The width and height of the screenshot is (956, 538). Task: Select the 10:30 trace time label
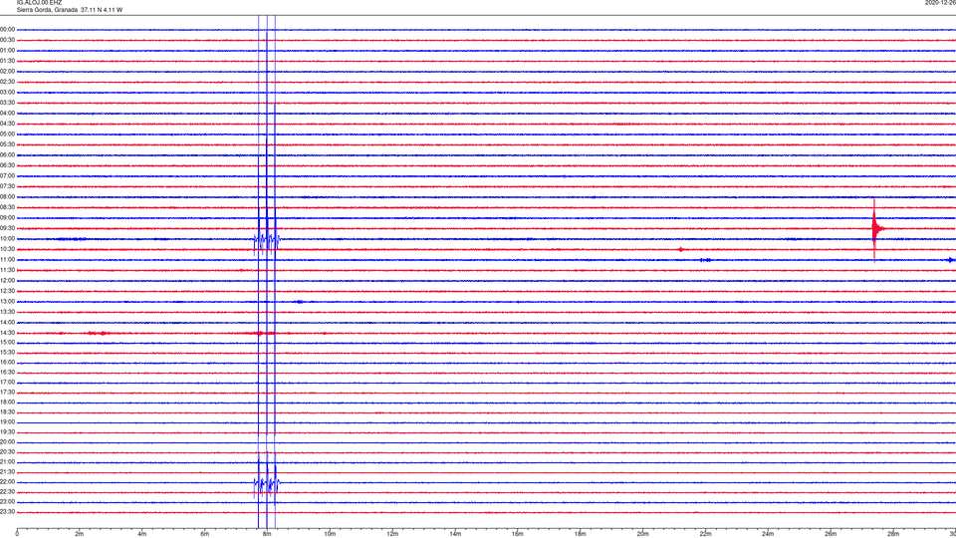(x=7, y=249)
